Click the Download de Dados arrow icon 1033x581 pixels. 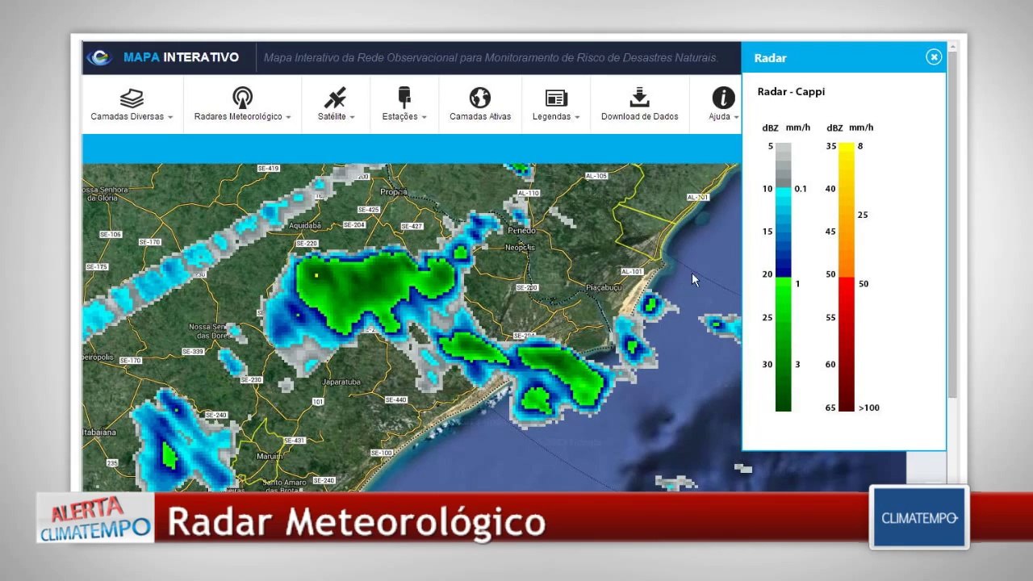click(x=639, y=98)
